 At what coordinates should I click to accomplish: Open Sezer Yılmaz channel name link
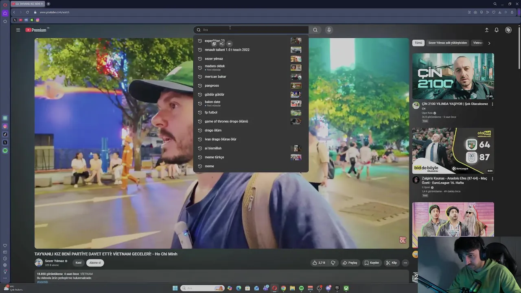click(55, 261)
